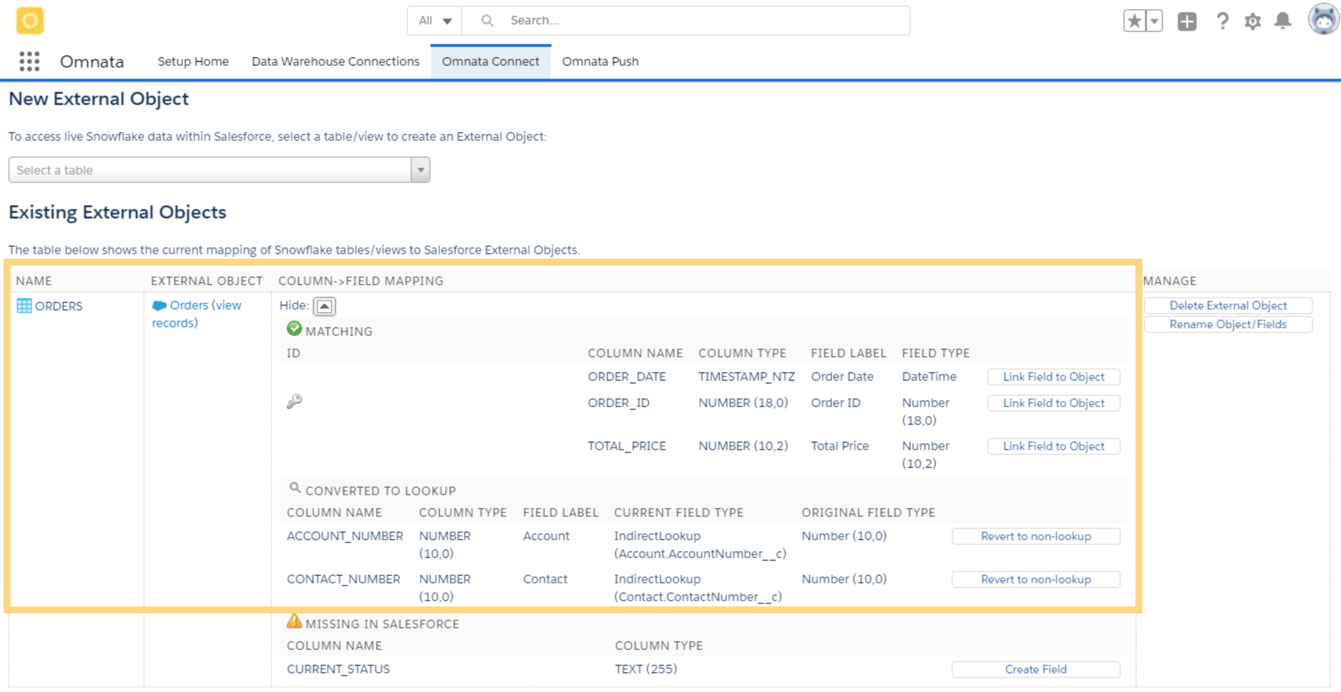The width and height of the screenshot is (1341, 692).
Task: Click Link Field to Object for ORDER_DATE
Action: point(1053,377)
